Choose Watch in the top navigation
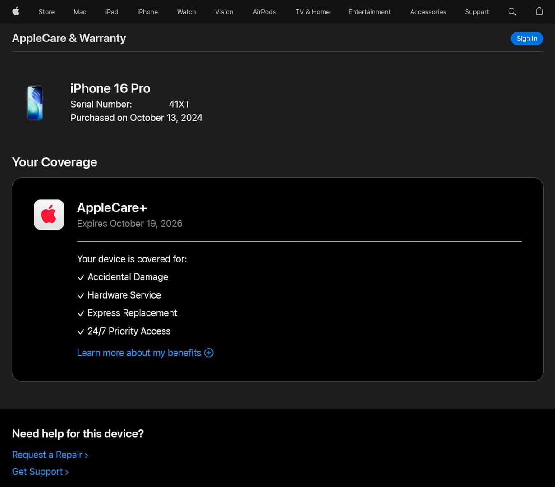Viewport: 555px width, 487px height. [186, 12]
